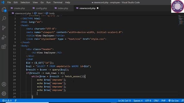Viewport: 184px width, 103px height.
Task: Open the Selection menu
Action: tap(25, 3)
